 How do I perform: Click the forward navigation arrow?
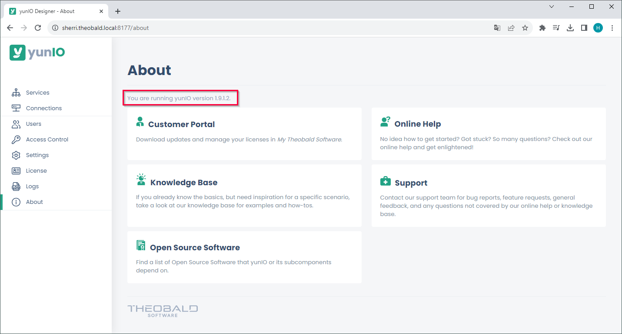[x=24, y=28]
